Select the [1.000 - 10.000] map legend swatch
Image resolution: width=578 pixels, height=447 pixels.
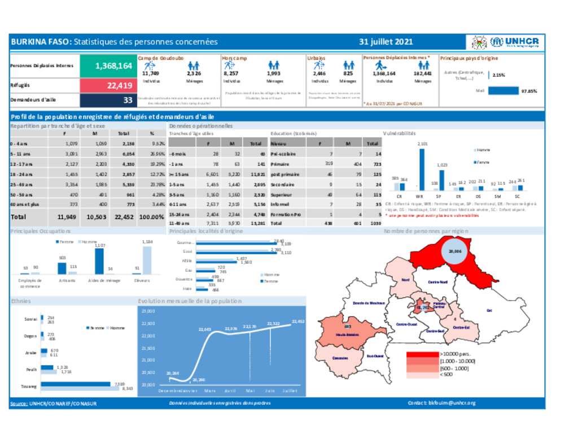click(x=422, y=361)
